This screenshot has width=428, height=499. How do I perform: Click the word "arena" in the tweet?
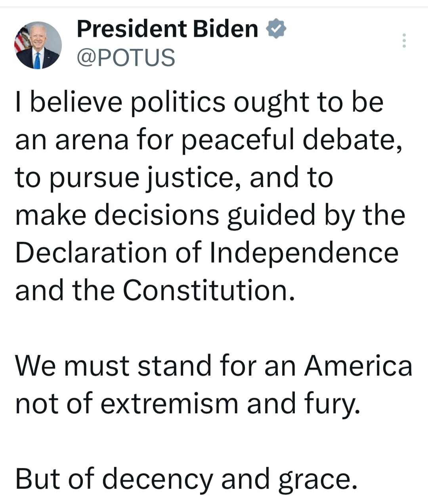[92, 140]
